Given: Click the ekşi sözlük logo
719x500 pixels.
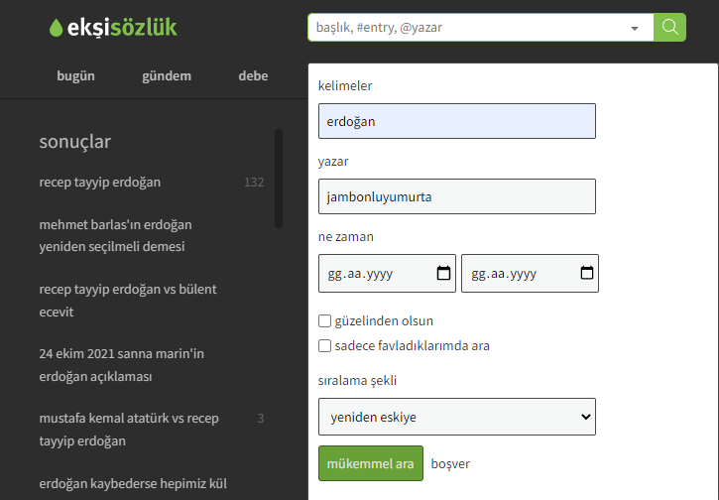Looking at the screenshot, I should 113,28.
